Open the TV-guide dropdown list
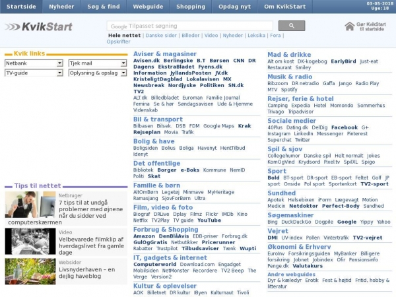Viewport: 396px width, 297px height. point(34,73)
